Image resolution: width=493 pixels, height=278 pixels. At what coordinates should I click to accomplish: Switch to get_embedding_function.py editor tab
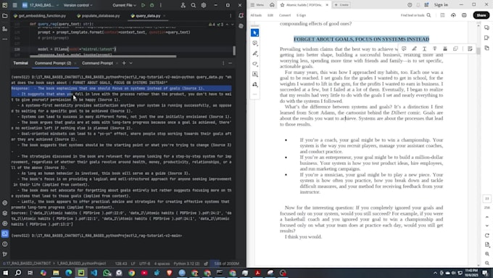click(40, 16)
